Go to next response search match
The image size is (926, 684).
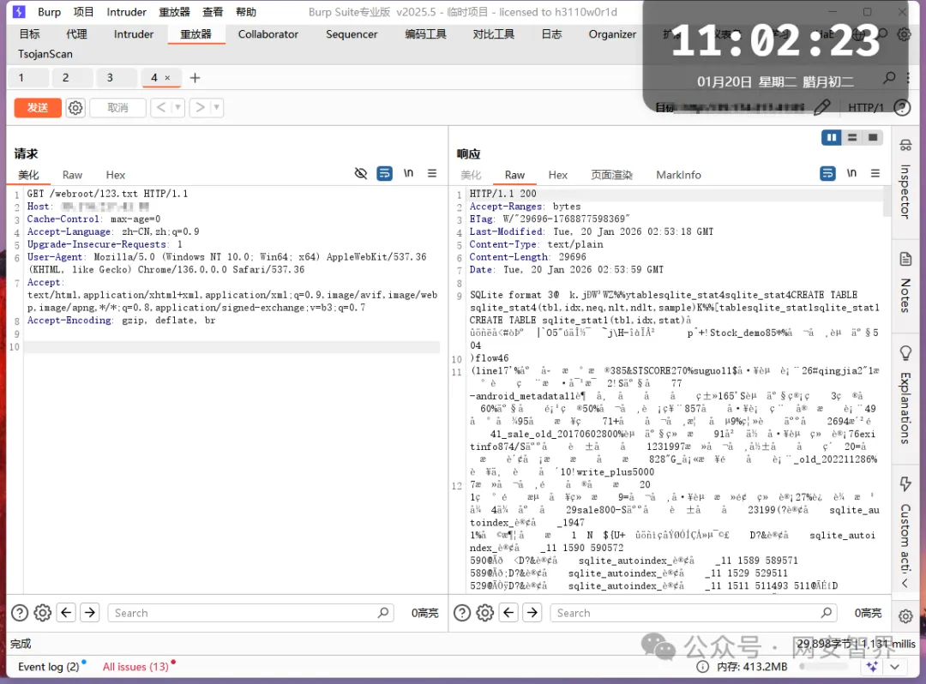pos(532,613)
